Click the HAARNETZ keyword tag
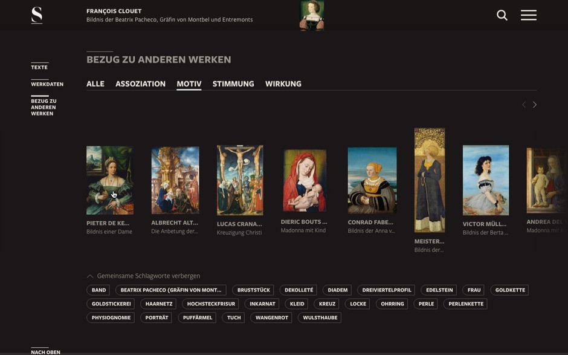568x355 pixels. 159,304
